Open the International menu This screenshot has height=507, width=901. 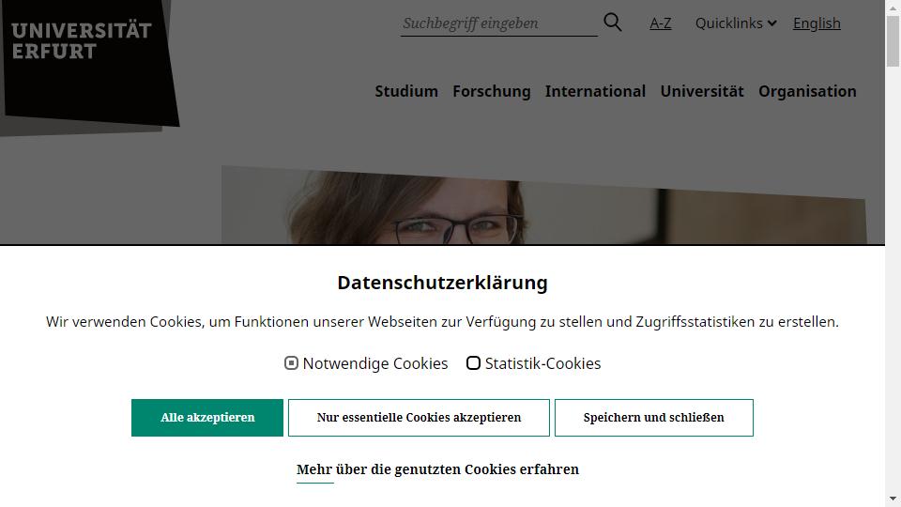tap(595, 91)
